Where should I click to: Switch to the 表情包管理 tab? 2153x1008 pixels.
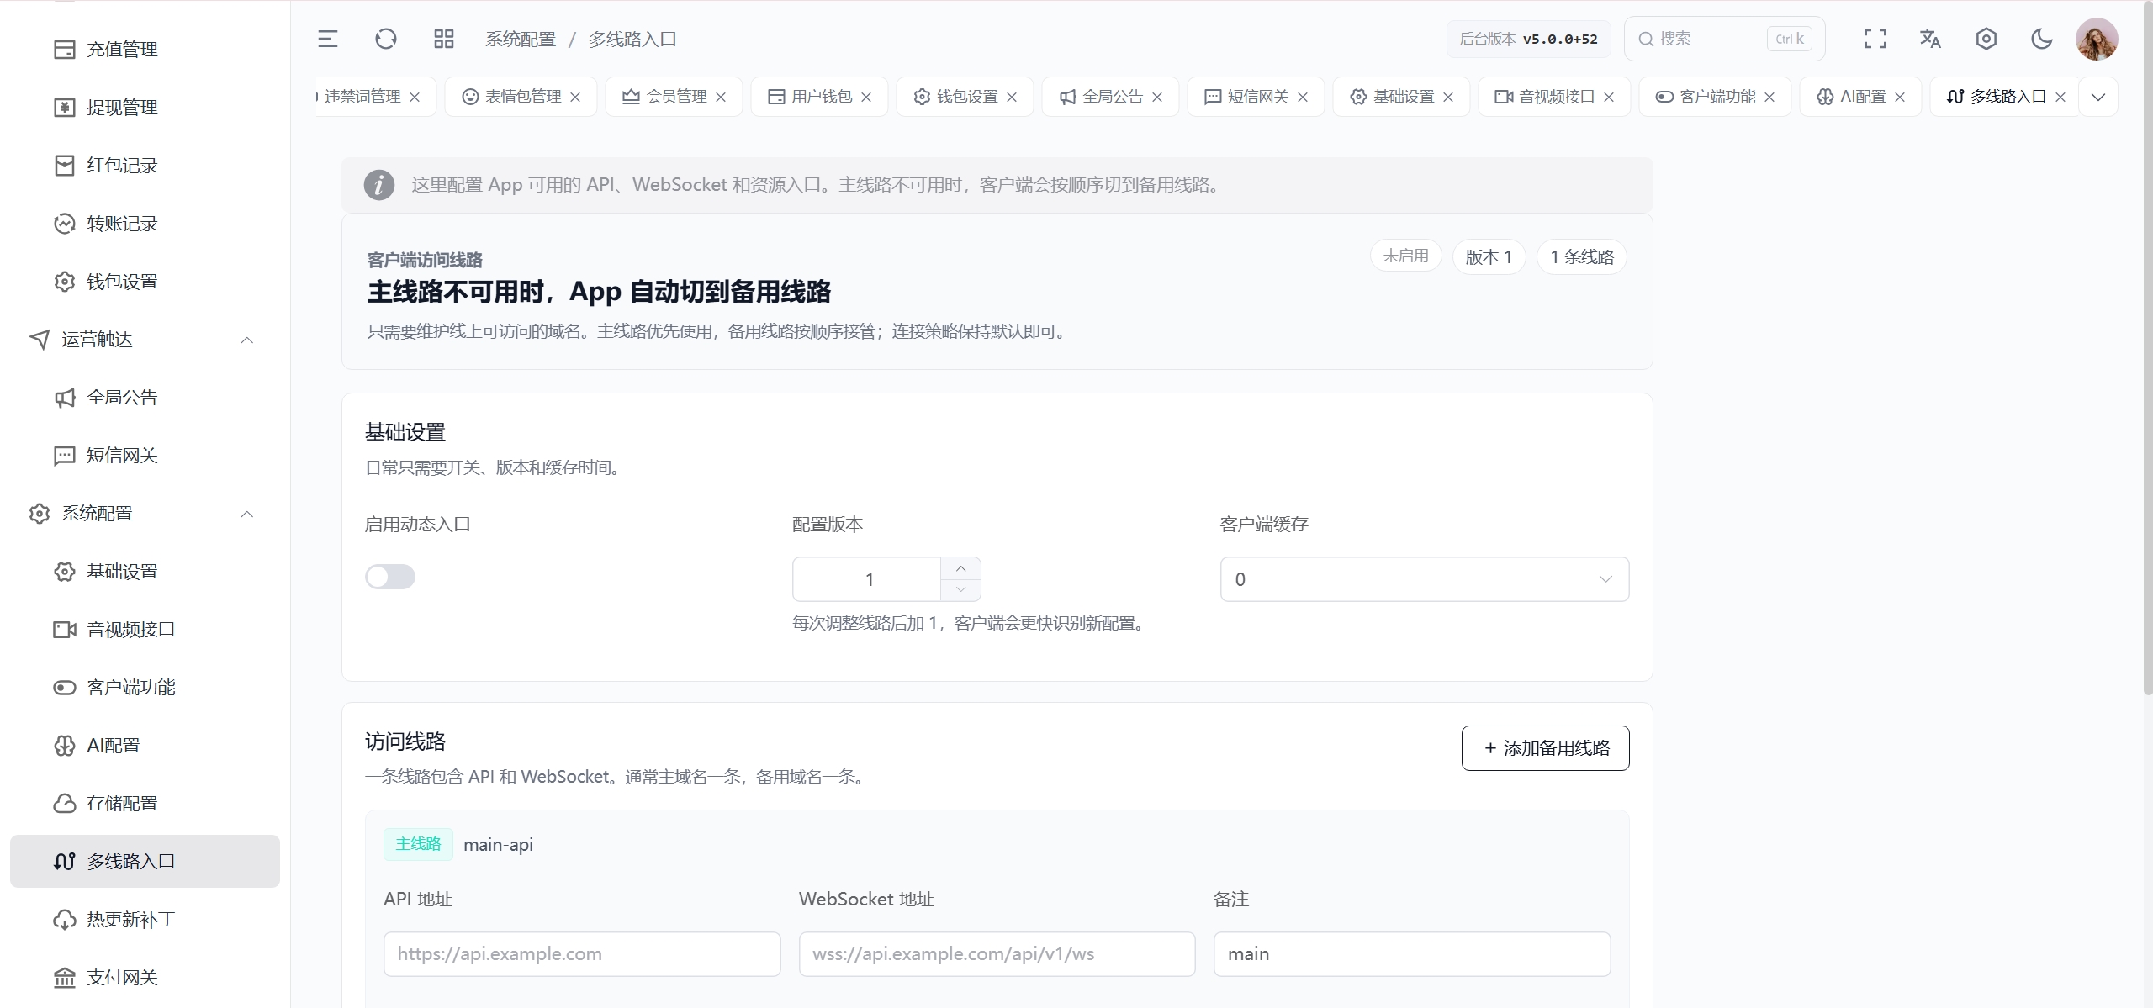tap(522, 97)
